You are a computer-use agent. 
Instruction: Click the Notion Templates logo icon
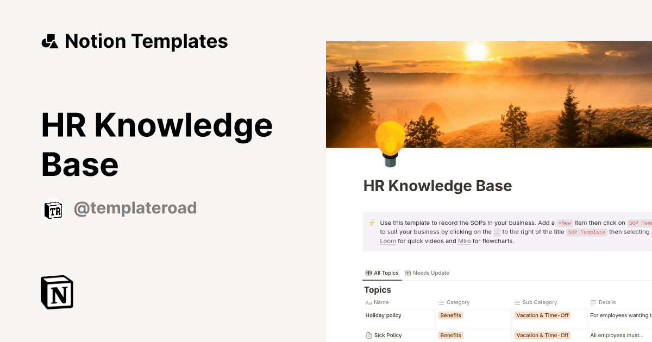coord(49,41)
